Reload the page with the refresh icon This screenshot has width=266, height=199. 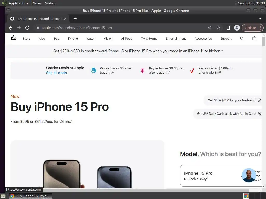[x=27, y=28]
